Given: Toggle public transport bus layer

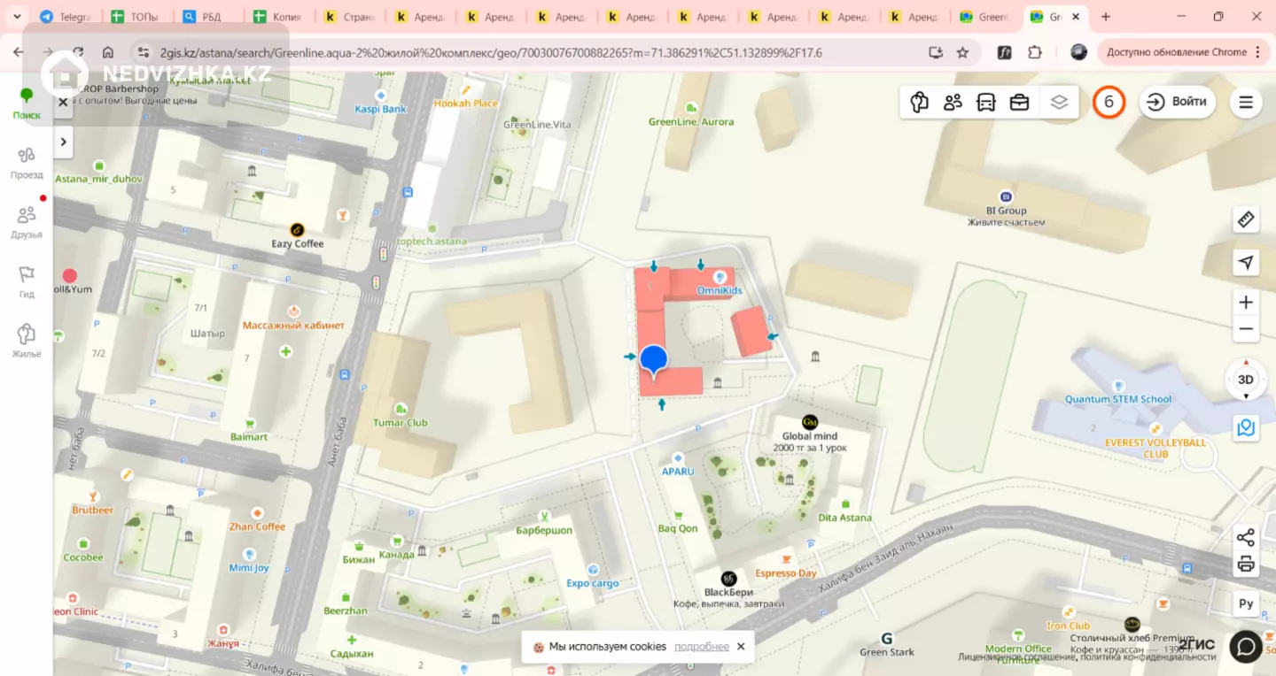Looking at the screenshot, I should 985,102.
